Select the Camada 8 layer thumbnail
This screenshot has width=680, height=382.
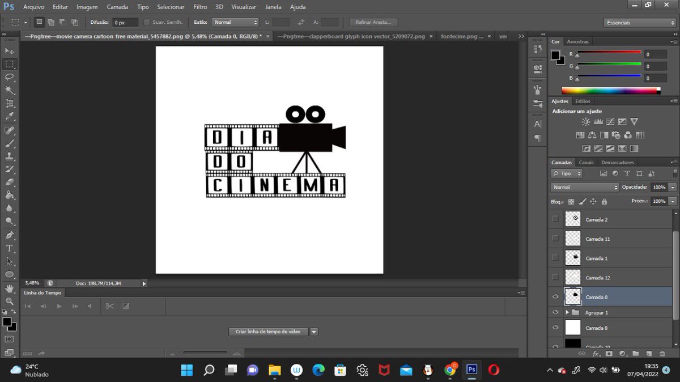tap(573, 328)
